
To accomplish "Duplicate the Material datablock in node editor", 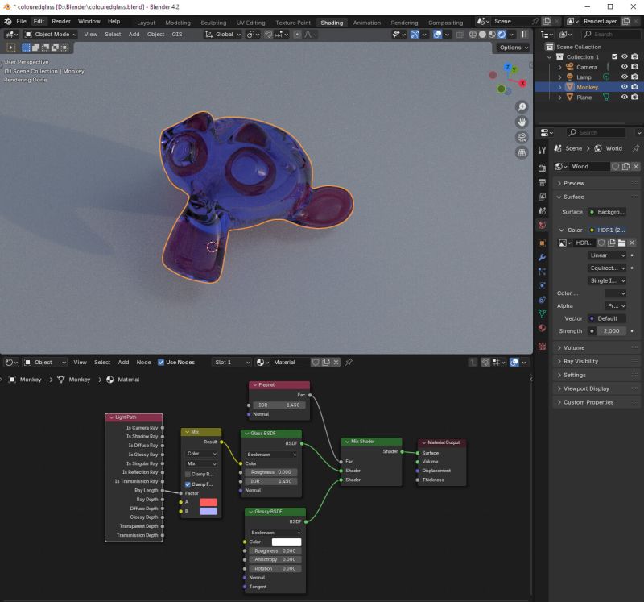I will click(x=326, y=363).
